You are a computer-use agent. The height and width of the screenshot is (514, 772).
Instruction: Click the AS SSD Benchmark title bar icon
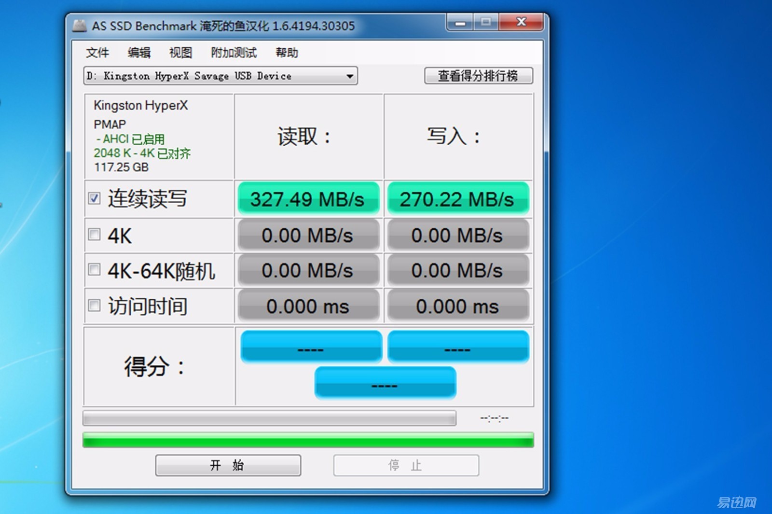click(80, 26)
